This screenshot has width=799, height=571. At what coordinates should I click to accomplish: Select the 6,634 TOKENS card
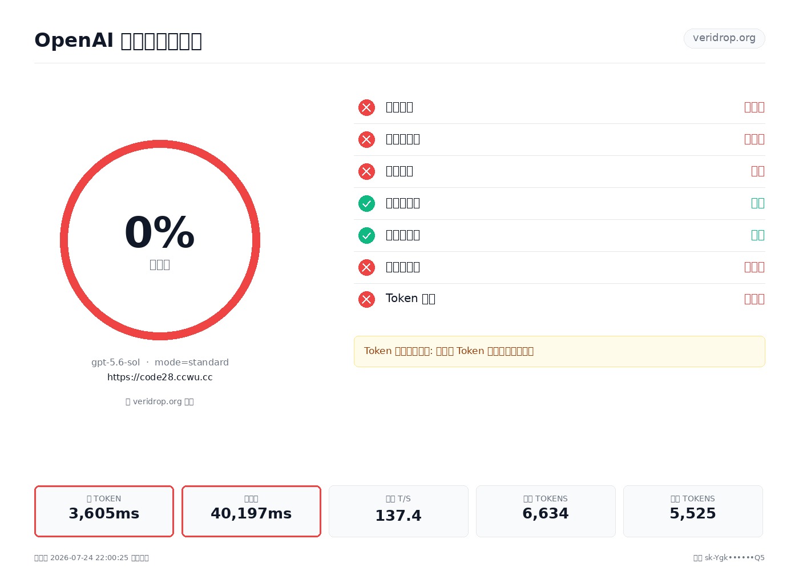tap(546, 511)
